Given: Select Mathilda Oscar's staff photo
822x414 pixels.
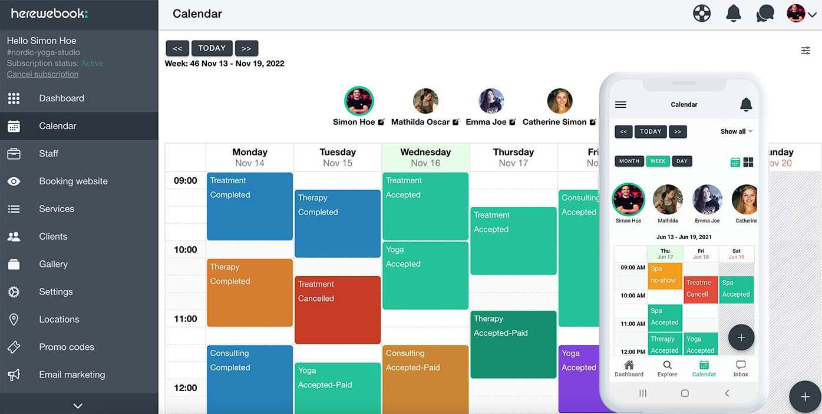Looking at the screenshot, I should (425, 101).
